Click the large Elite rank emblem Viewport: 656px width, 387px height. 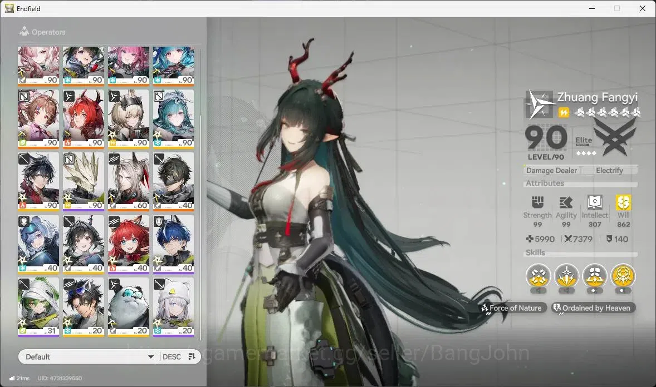coord(615,136)
